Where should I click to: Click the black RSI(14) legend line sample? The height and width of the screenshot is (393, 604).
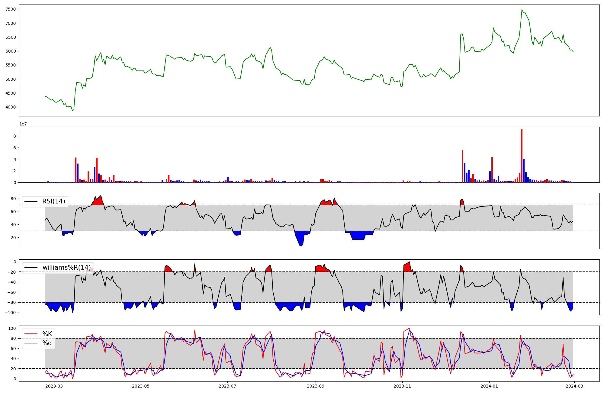pos(31,201)
